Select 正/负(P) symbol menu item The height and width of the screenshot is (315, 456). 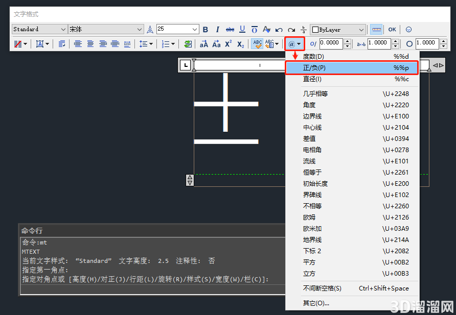[352, 67]
